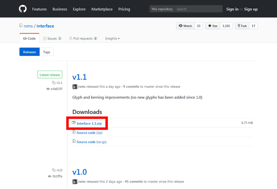This screenshot has width=277, height=189.
Task: Open the Sign up link
Action: click(251, 9)
